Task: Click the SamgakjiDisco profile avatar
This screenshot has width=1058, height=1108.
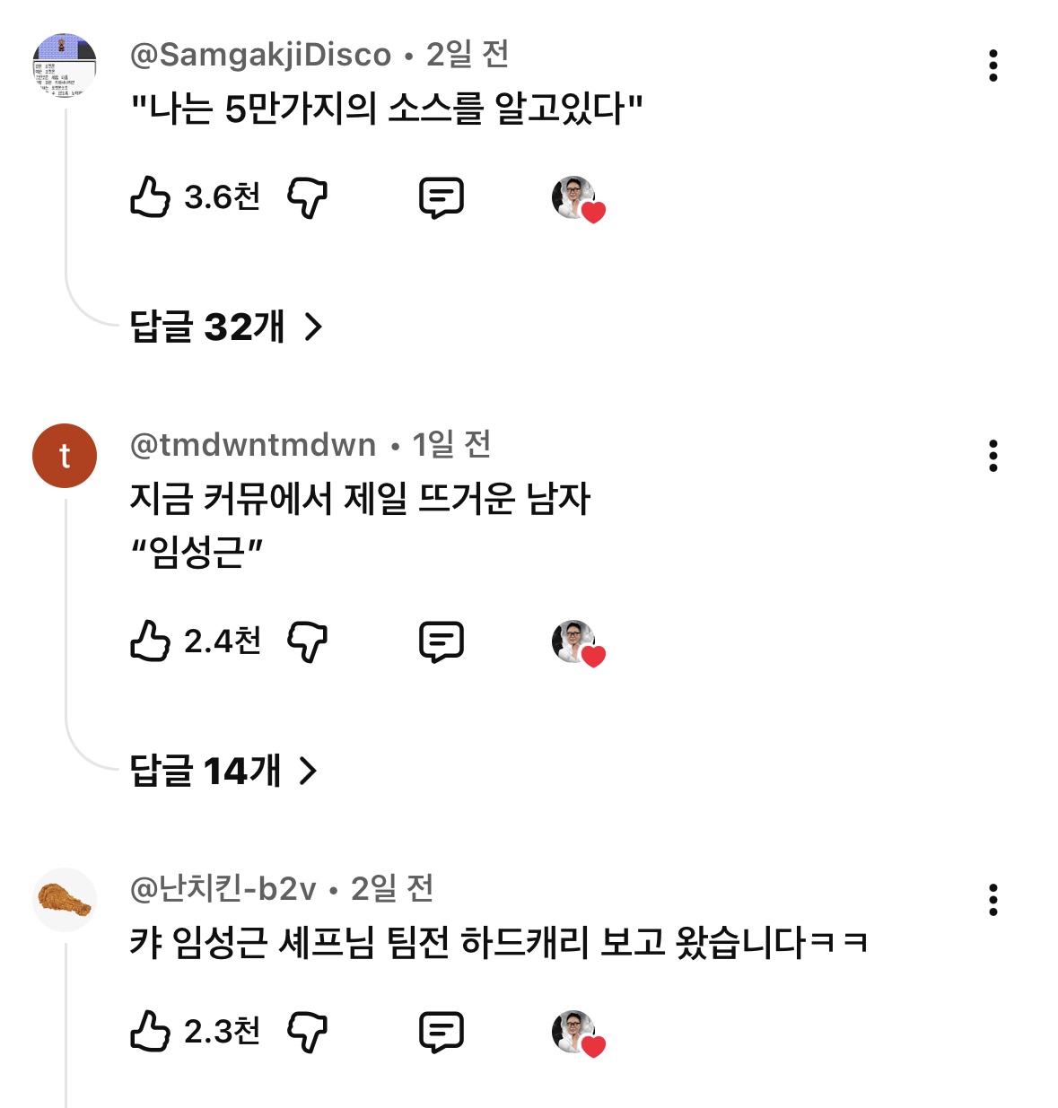Action: pyautogui.click(x=65, y=65)
